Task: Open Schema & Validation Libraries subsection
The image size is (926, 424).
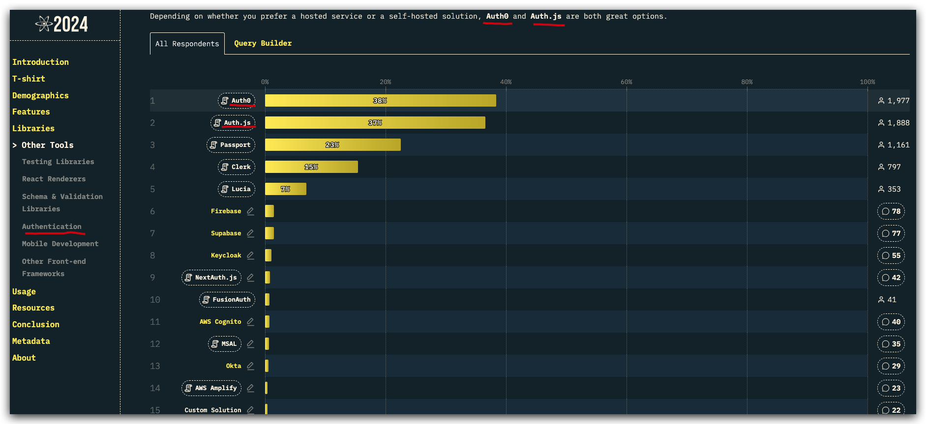Action: point(62,202)
